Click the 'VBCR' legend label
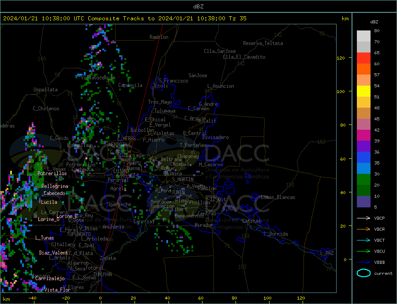The height and width of the screenshot is (304, 397). click(379, 229)
